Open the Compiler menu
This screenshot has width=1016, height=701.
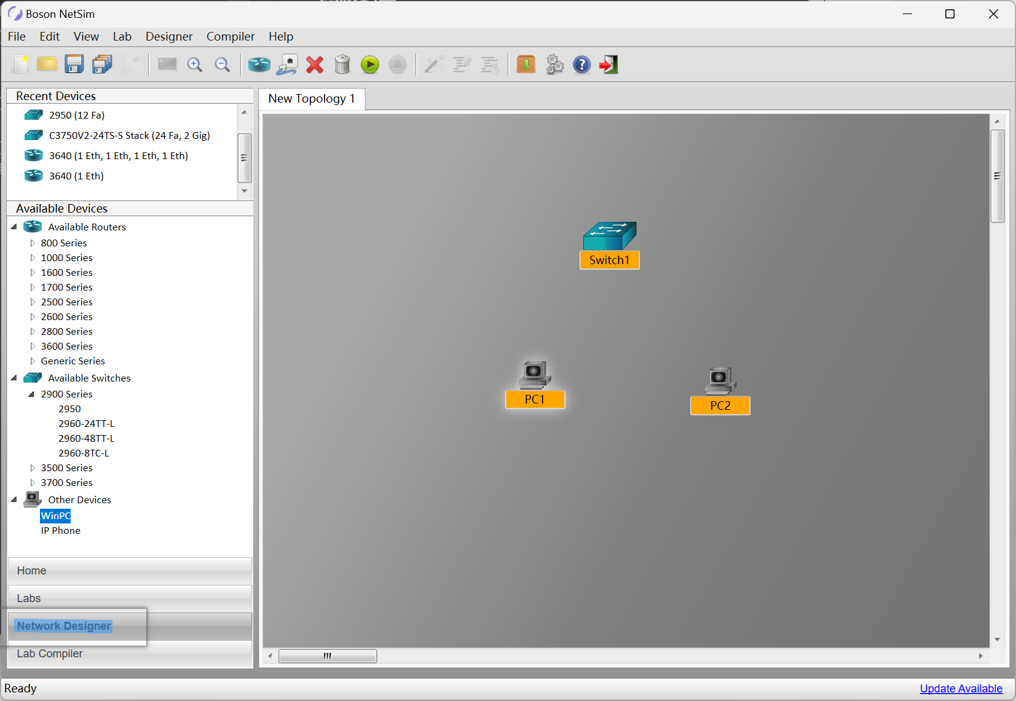230,36
